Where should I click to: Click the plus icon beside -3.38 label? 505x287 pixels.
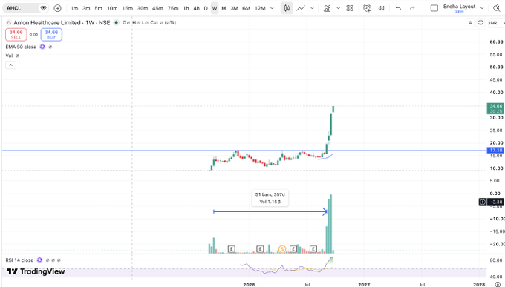(x=483, y=202)
